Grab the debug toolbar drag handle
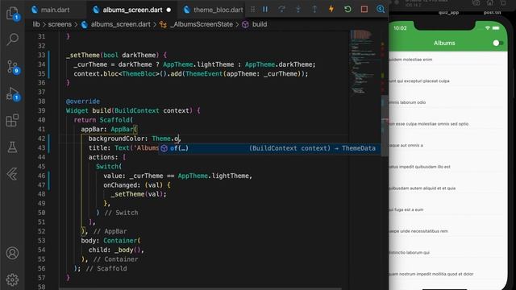This screenshot has height=290, width=516. point(252,10)
